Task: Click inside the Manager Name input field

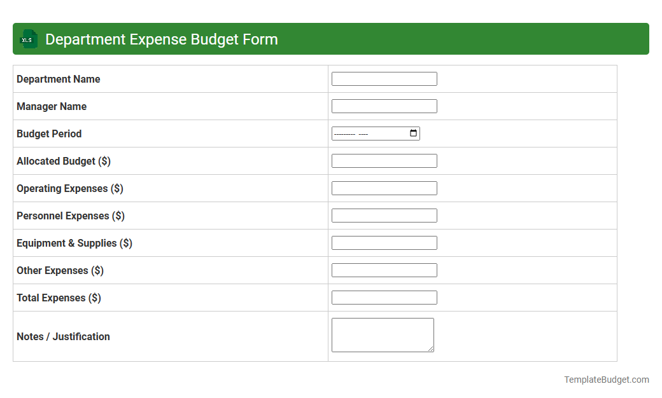Action: (384, 106)
